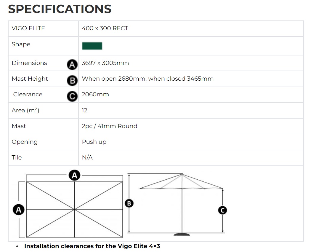This screenshot has width=311, height=252.
Task: Click the A badge in the Dimensions row
Action: coord(72,65)
